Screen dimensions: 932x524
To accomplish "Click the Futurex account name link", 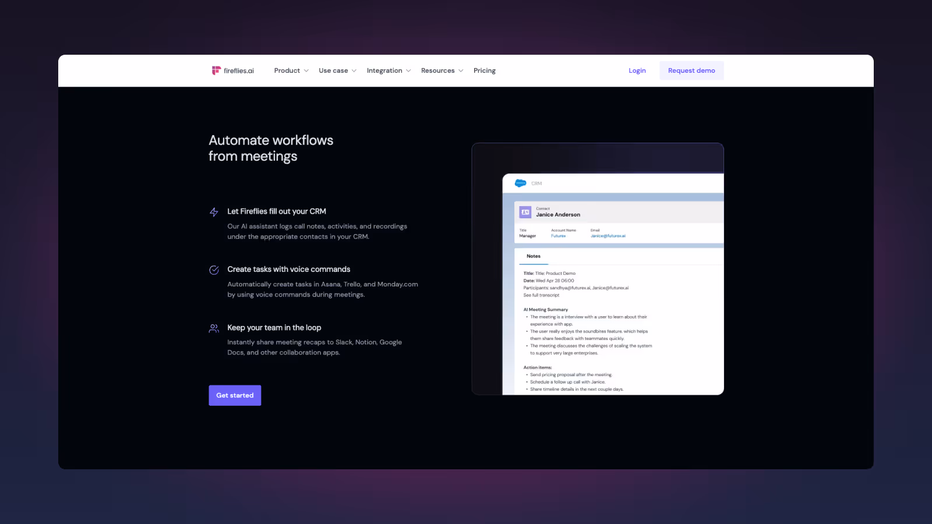I will point(558,236).
